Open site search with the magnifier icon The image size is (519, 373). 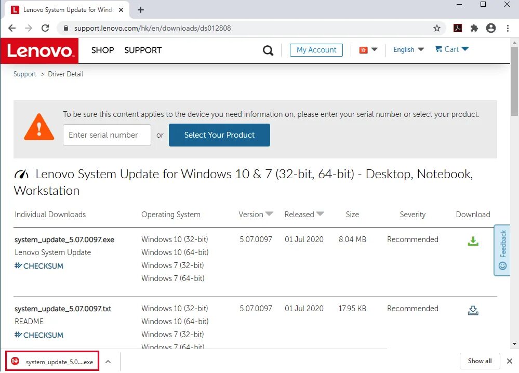coord(268,50)
